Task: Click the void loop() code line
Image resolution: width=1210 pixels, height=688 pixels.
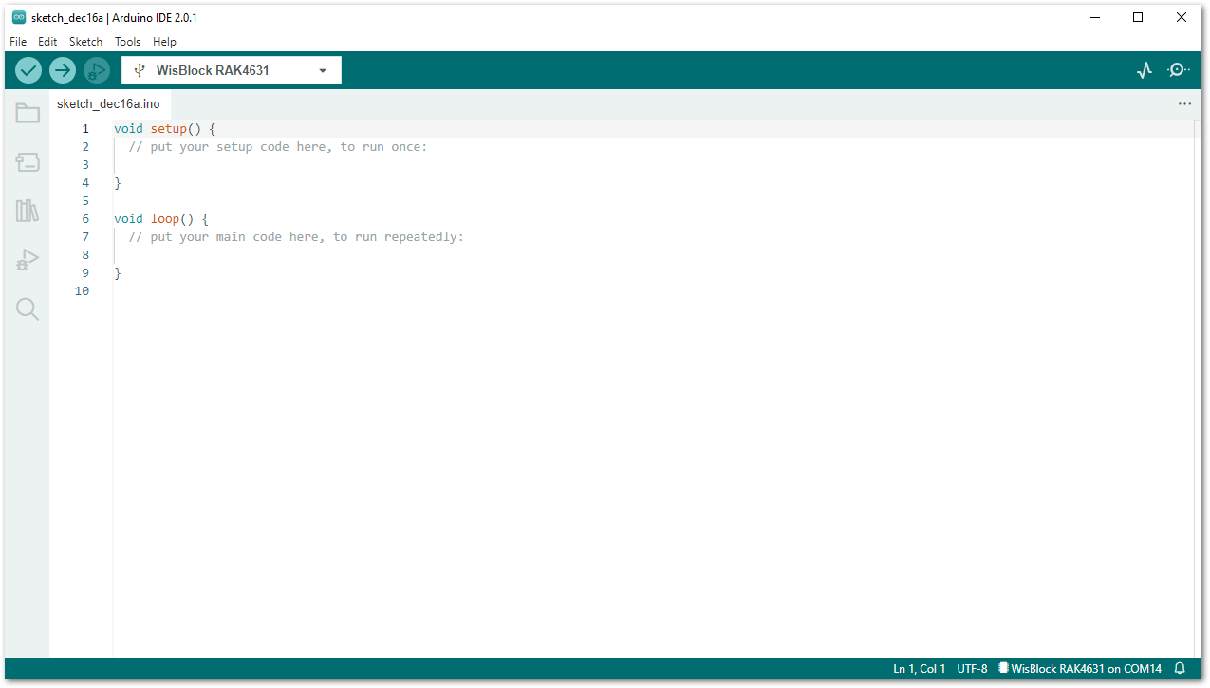Action: pos(161,218)
